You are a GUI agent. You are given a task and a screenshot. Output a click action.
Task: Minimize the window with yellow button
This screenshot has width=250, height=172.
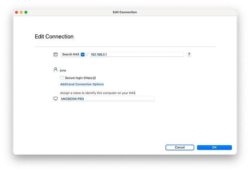point(21,12)
